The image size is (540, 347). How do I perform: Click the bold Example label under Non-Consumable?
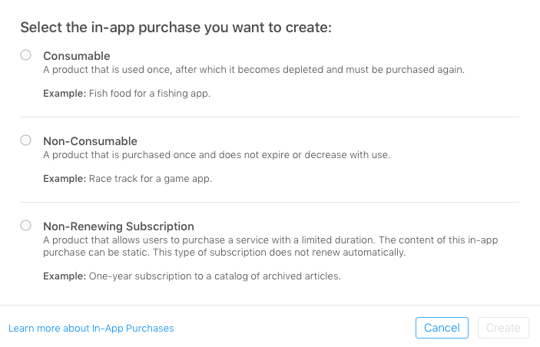tap(63, 179)
